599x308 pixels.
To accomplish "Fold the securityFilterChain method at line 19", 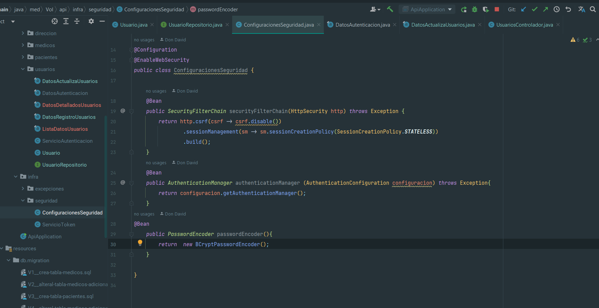I will tap(131, 111).
